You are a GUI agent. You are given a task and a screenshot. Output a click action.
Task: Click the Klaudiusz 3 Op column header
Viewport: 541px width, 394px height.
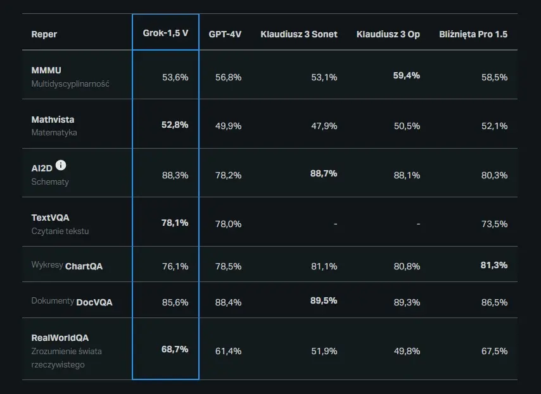tap(388, 34)
